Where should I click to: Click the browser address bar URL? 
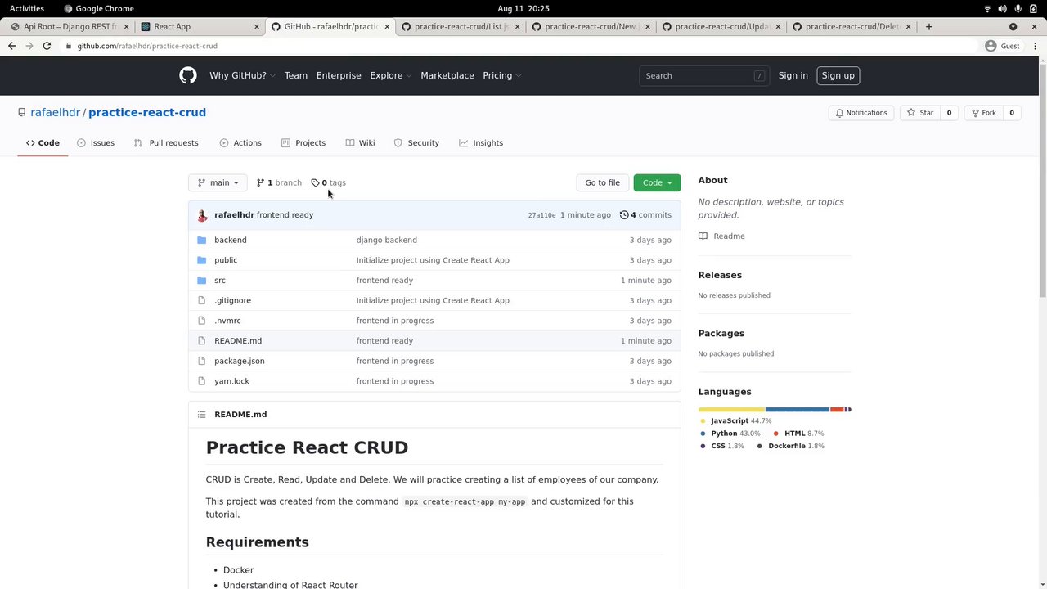click(147, 46)
